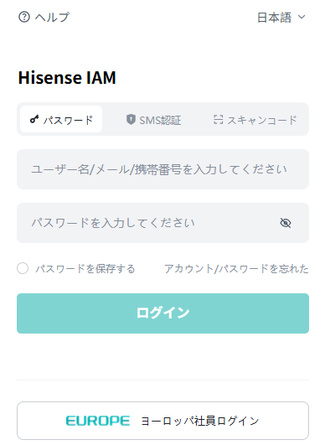Open the アカウント/パスワードを忘れた link
The width and height of the screenshot is (330, 445).
pyautogui.click(x=236, y=268)
